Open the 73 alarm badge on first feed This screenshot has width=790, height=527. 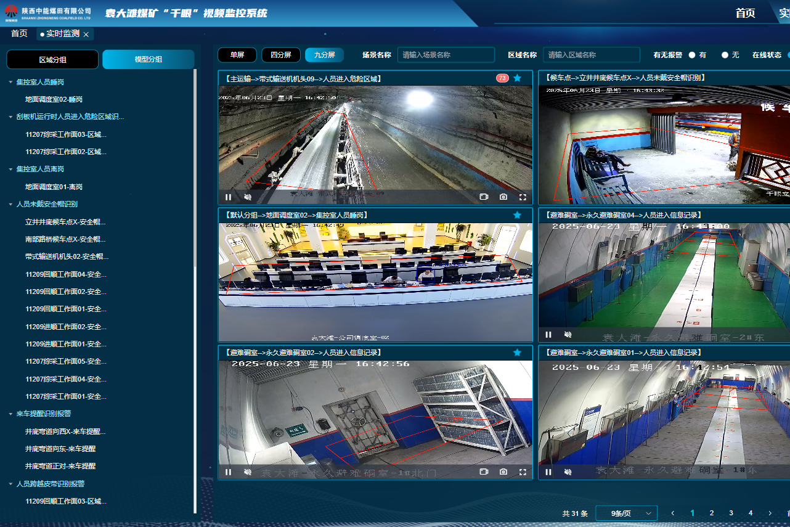point(502,78)
